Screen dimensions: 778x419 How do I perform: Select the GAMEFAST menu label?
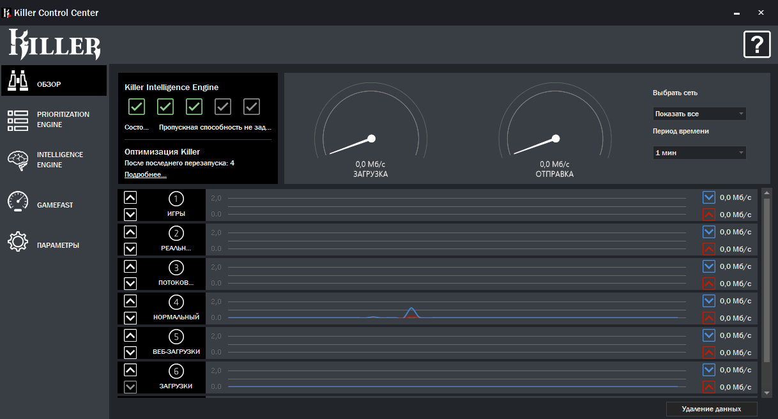[54, 205]
